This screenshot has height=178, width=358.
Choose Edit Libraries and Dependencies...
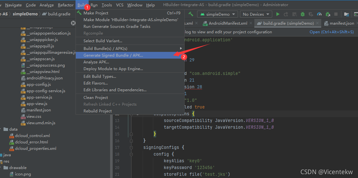point(130,90)
